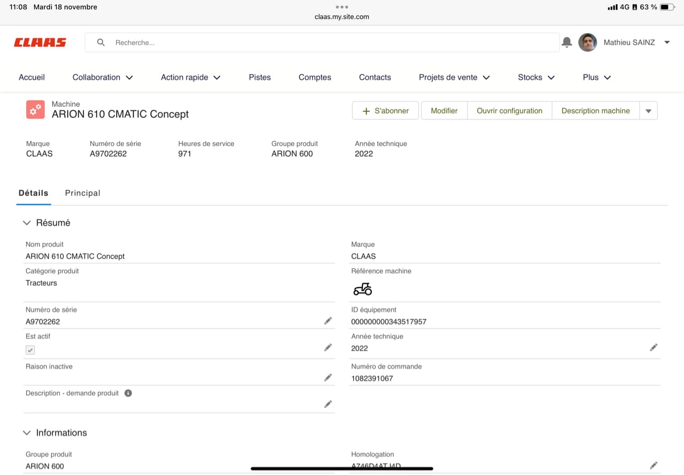Click Numéro de commande value 1082391067
Screen dimensions: 684x475
click(372, 378)
